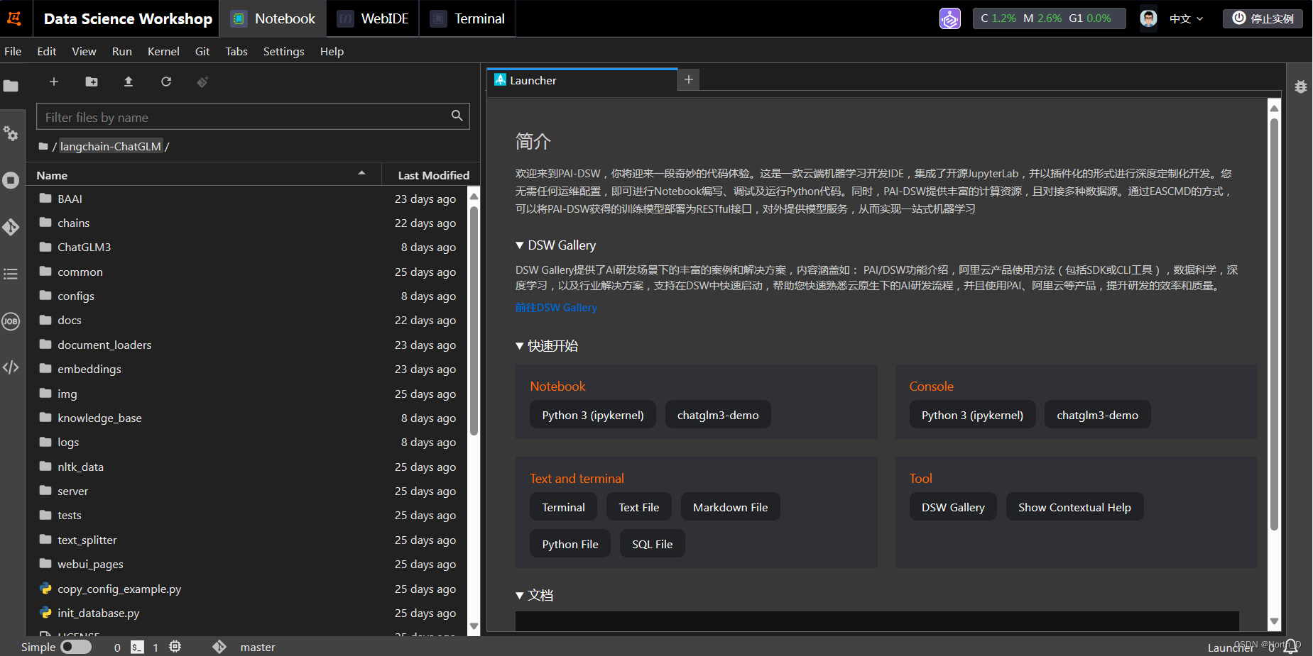Click the orange logo beside Data Science Workshop
The width and height of the screenshot is (1313, 656).
(14, 18)
